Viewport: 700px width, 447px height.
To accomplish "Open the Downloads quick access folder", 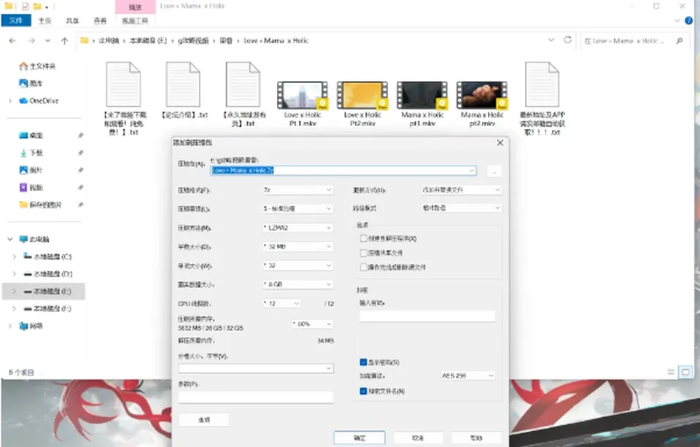I will tap(31, 152).
